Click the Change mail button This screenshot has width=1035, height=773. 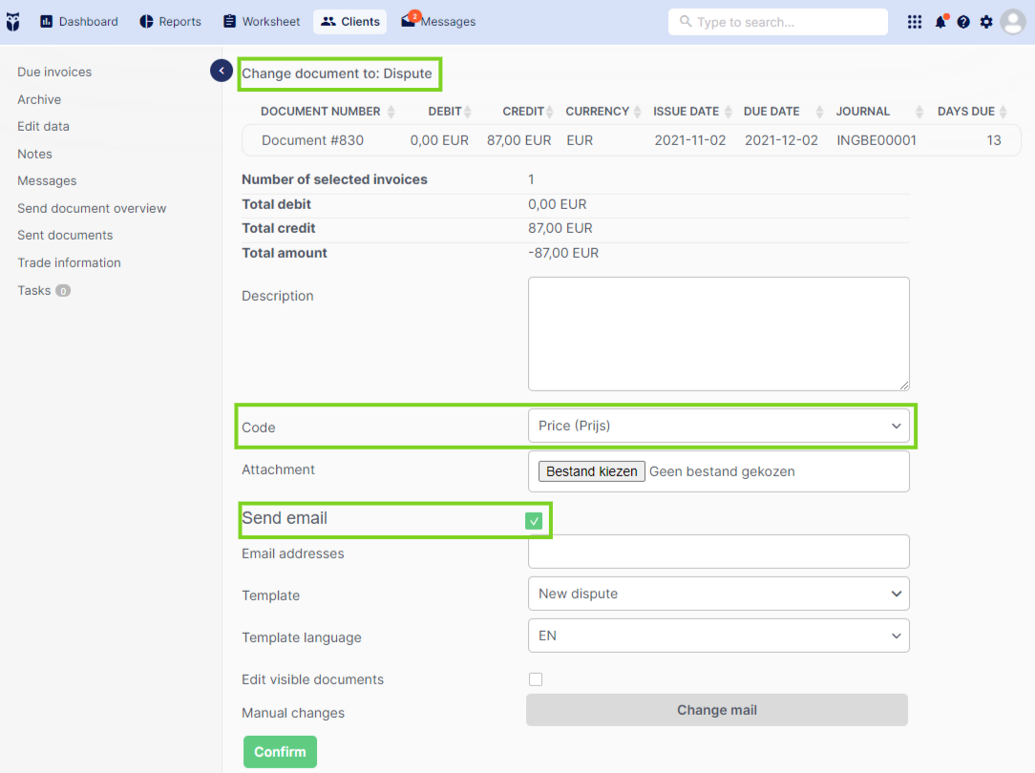(x=717, y=710)
